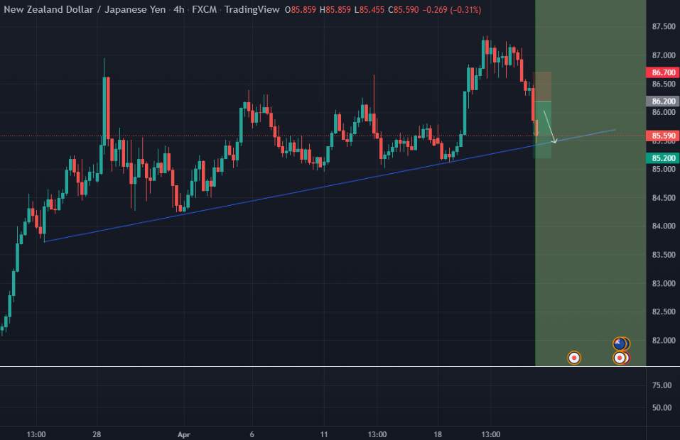
Task: Click the 13:00 time label left of 28
Action: tap(36, 434)
